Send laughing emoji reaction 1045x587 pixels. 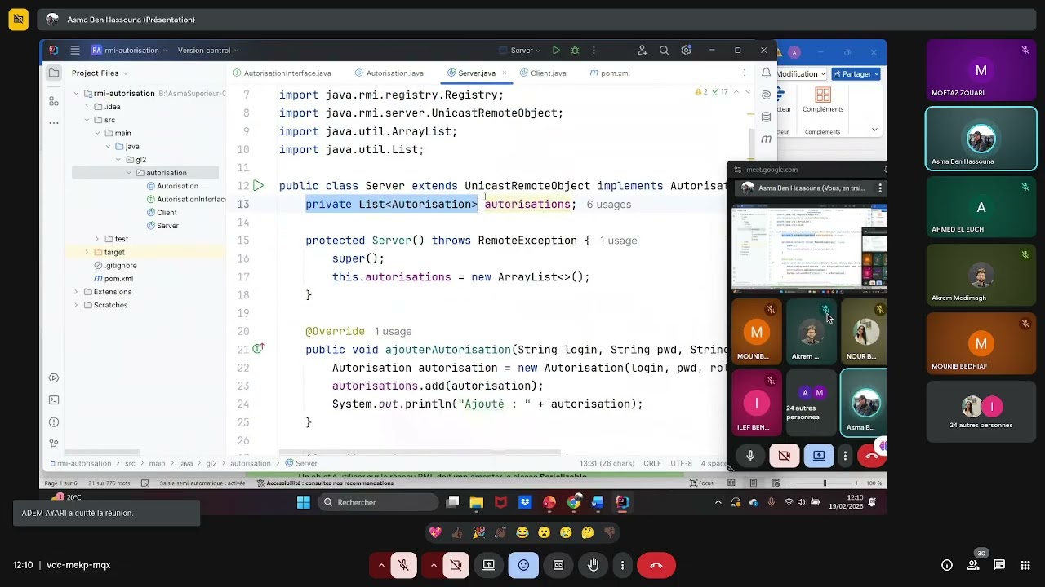[x=522, y=532]
